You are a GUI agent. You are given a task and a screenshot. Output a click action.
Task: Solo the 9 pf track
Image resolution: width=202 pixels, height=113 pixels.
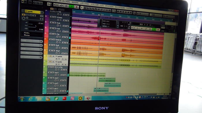(x=54, y=45)
